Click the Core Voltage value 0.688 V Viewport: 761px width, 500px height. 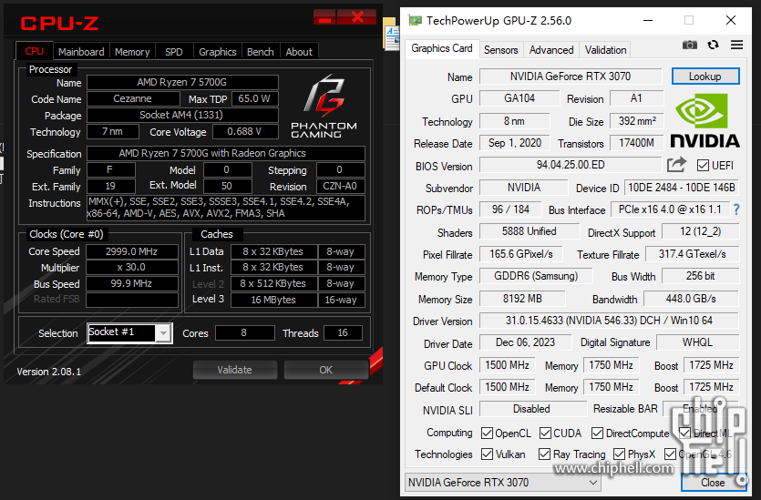pyautogui.click(x=245, y=131)
